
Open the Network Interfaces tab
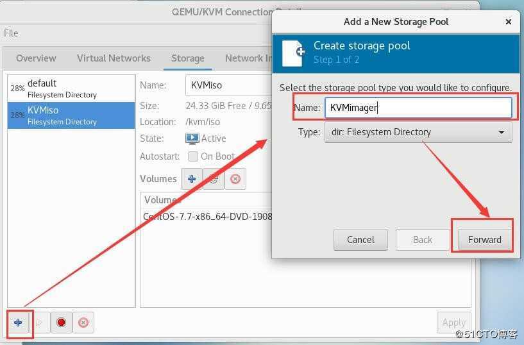click(x=248, y=58)
